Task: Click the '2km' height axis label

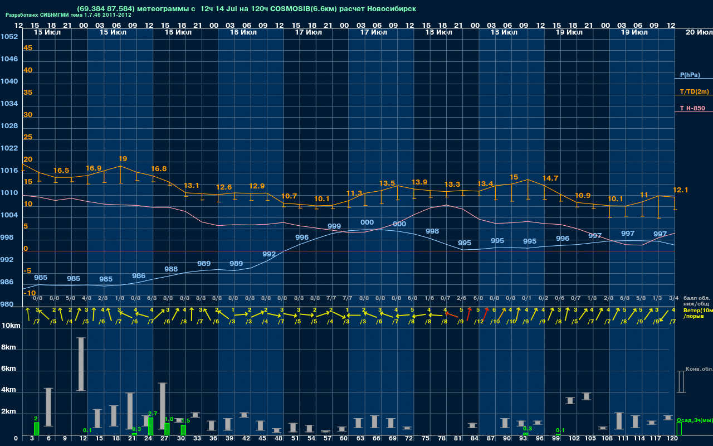Action: click(9, 411)
